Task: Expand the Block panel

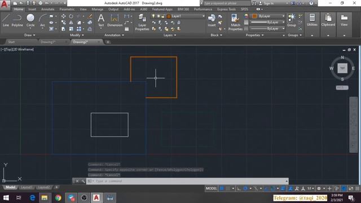Action: [x=216, y=35]
